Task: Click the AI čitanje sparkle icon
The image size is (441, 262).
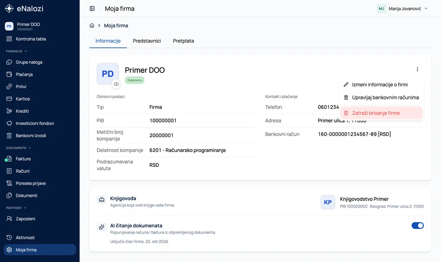Action: pyautogui.click(x=102, y=227)
